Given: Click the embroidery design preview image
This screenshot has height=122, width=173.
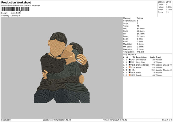Looking at the screenshot, I should 62,68.
